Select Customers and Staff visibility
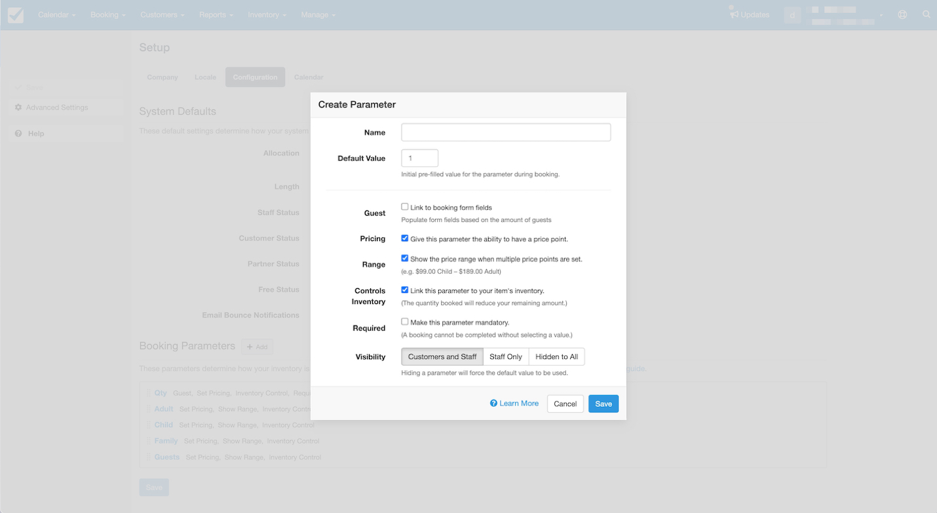Screen dimensions: 937x513 point(442,356)
